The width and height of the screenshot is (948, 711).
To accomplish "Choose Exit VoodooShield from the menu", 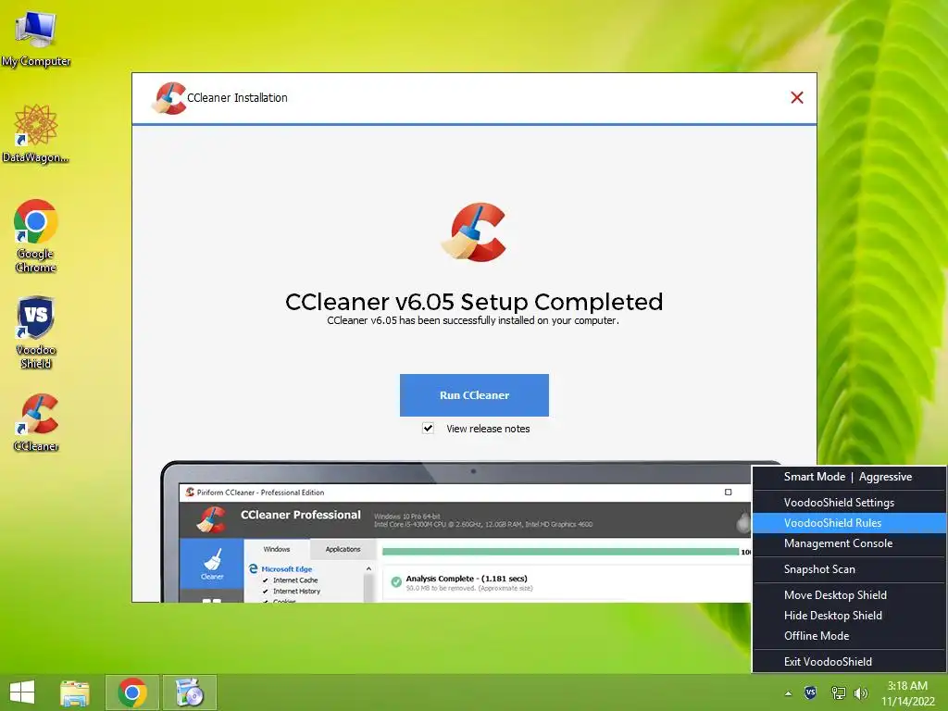I will coord(849,661).
